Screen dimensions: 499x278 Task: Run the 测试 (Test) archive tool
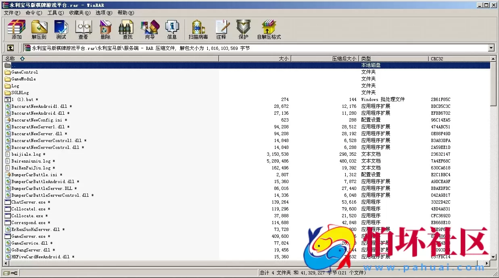61,30
